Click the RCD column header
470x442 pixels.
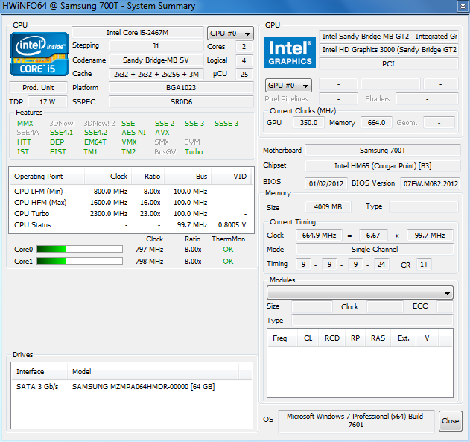(x=332, y=338)
